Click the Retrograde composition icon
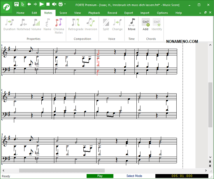The image size is (214, 179). (x=76, y=25)
